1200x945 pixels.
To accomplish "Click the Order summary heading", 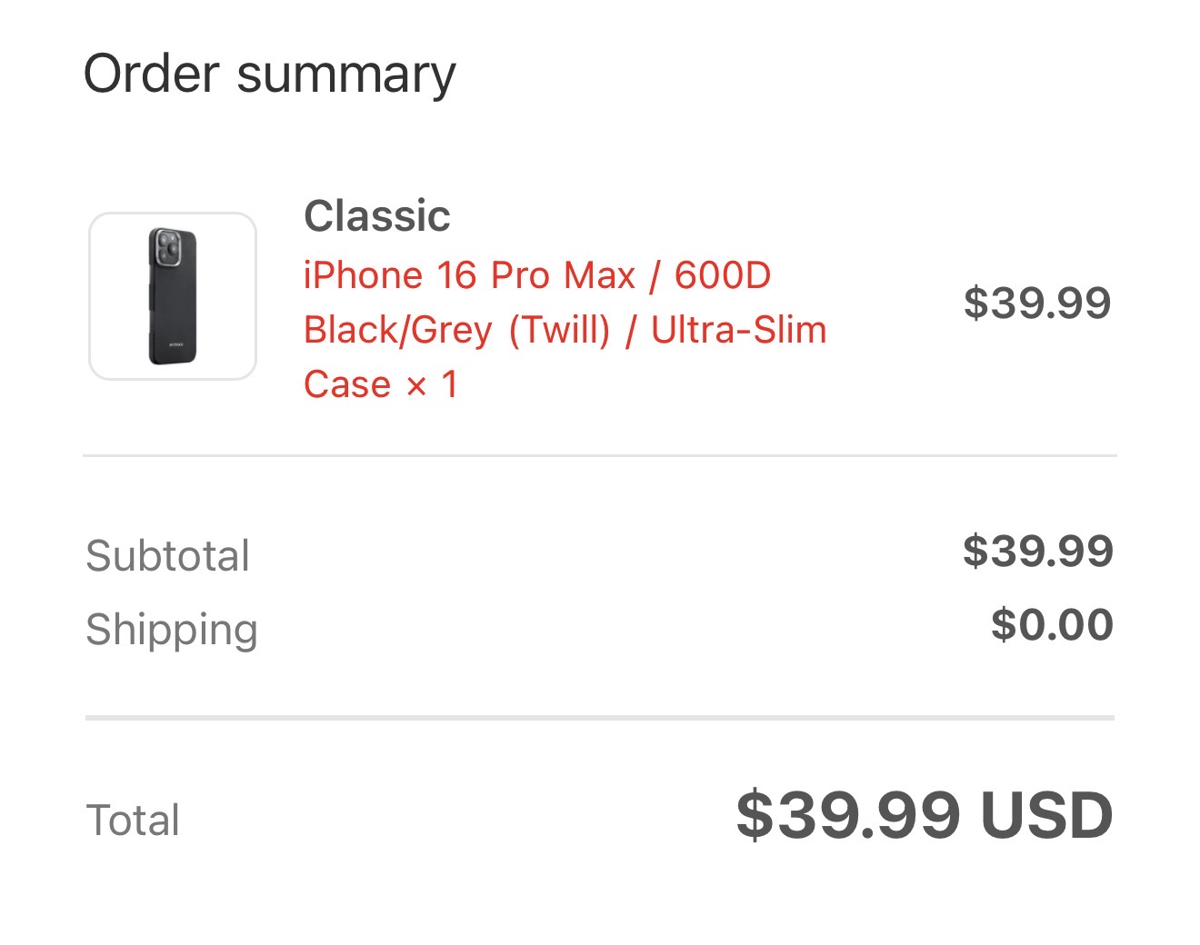I will pos(269,75).
